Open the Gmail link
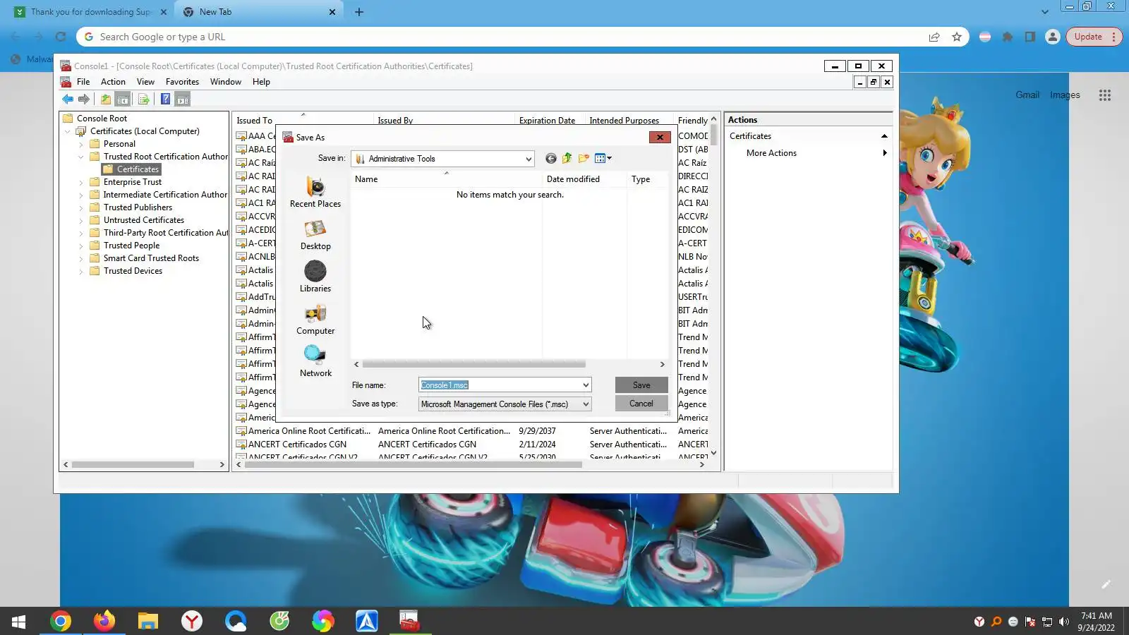 pyautogui.click(x=1027, y=95)
